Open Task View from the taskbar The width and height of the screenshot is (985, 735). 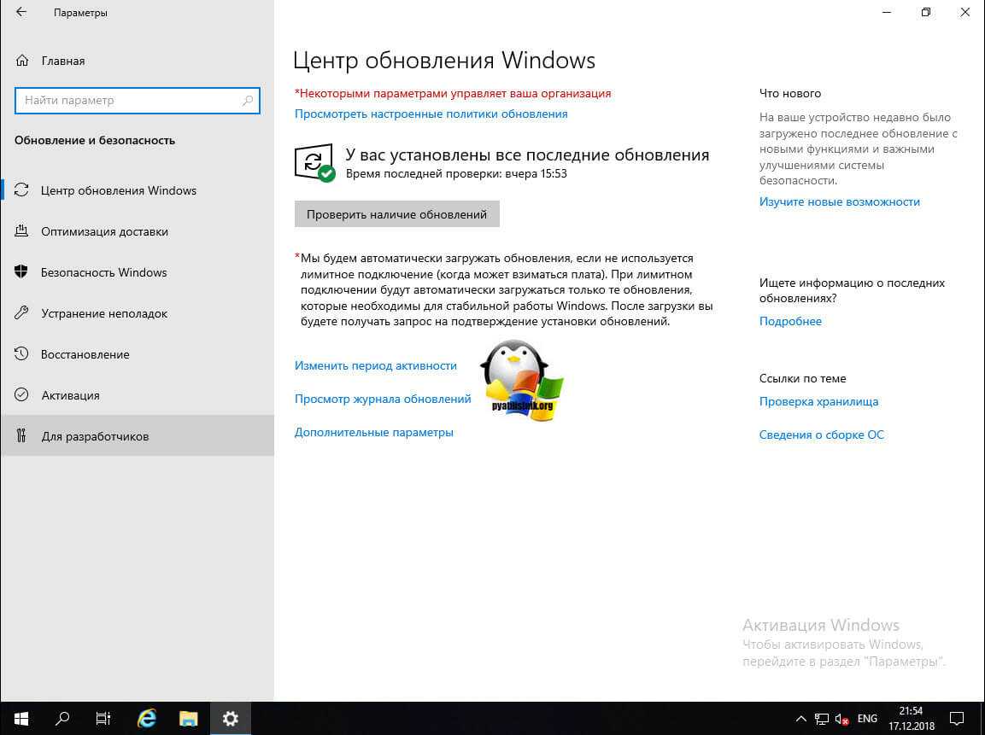pos(103,718)
